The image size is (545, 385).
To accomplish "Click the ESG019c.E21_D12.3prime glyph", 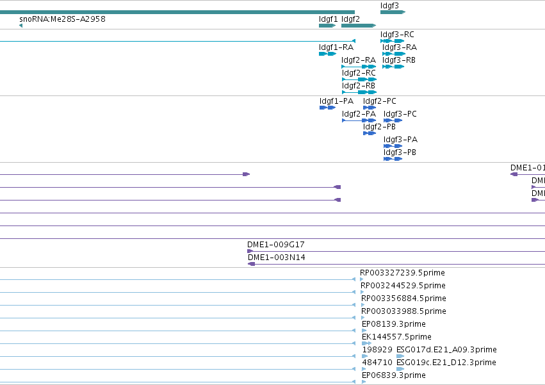I will point(400,369).
